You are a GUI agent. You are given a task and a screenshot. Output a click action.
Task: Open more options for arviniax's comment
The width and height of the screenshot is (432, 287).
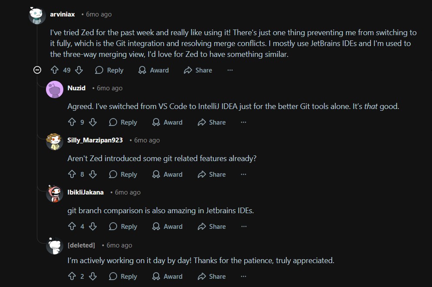[230, 70]
